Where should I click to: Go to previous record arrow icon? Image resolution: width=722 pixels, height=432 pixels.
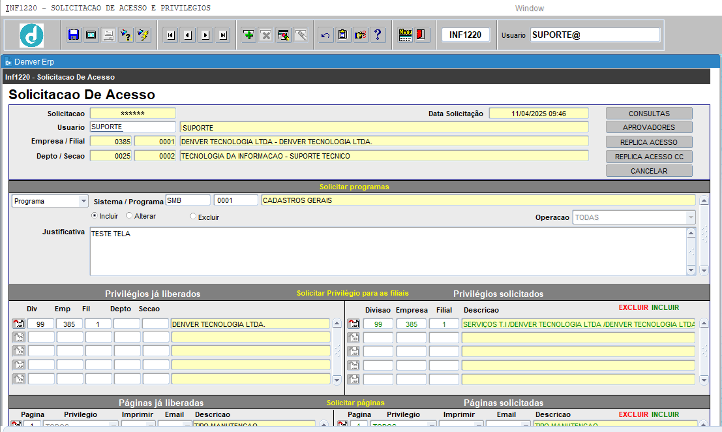188,35
